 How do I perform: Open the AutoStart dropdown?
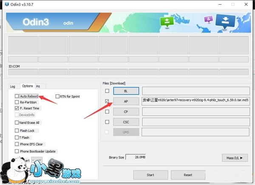coord(37,160)
